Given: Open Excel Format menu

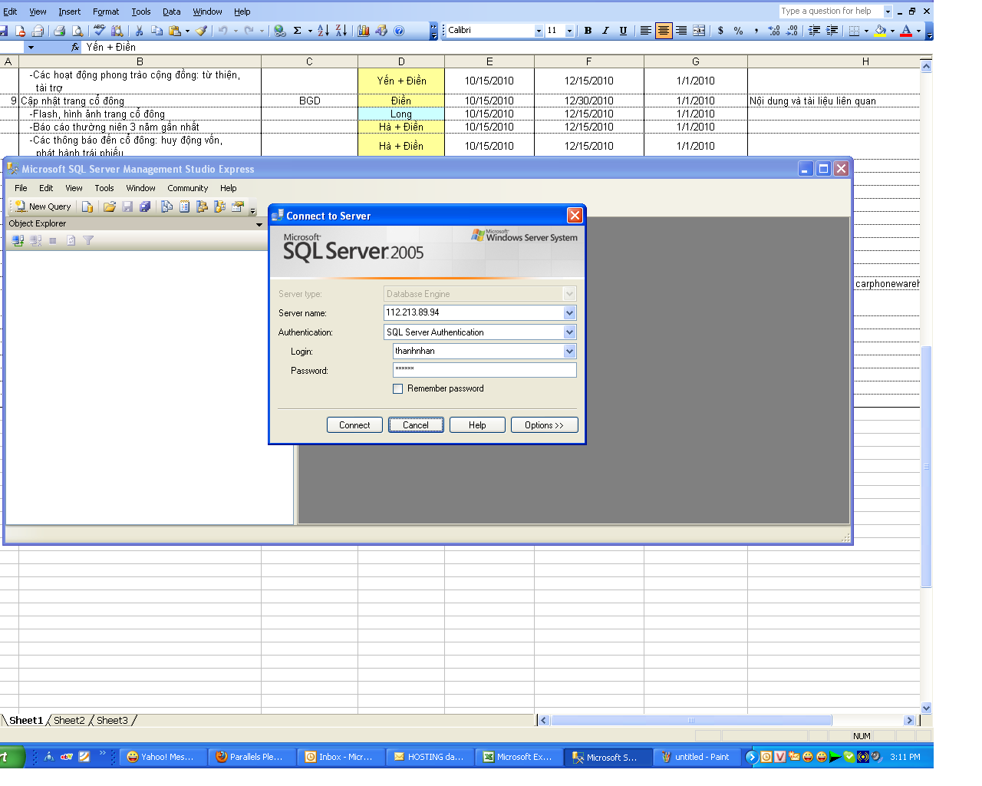Looking at the screenshot, I should [106, 12].
